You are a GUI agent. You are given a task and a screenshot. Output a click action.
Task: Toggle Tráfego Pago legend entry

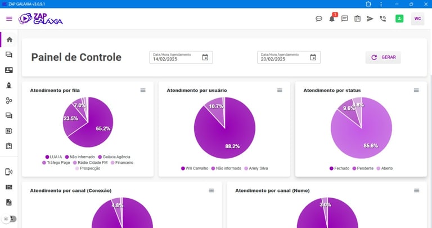pyautogui.click(x=56, y=163)
